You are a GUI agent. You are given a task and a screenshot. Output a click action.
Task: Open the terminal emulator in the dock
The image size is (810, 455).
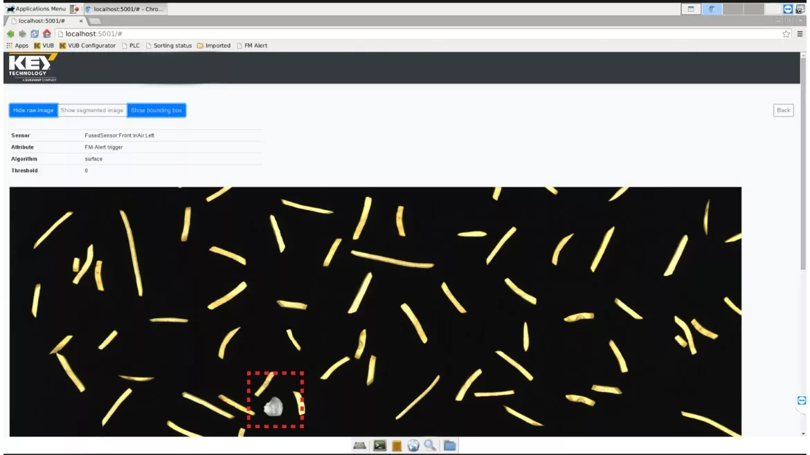click(x=379, y=446)
